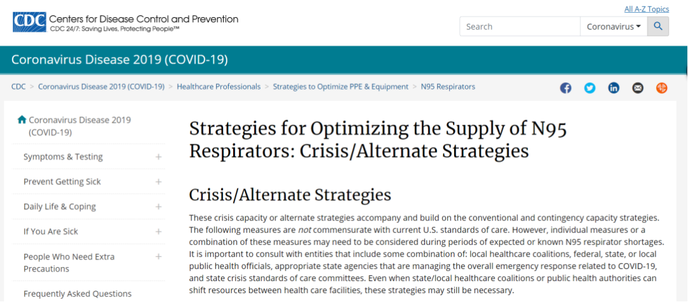This screenshot has height=302, width=688.
Task: Open Symptoms & Testing sidebar link
Action: [63, 157]
